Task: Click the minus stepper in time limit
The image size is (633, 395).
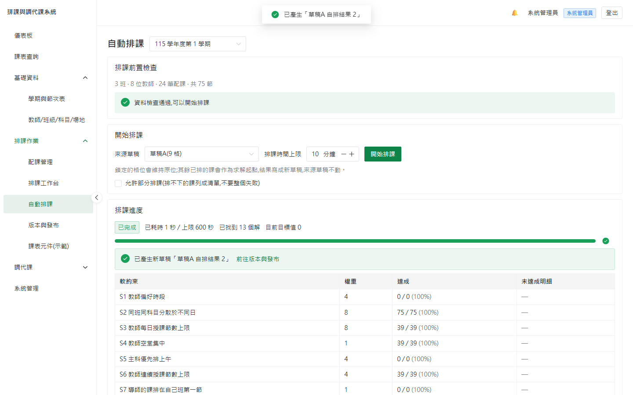Action: [x=344, y=154]
